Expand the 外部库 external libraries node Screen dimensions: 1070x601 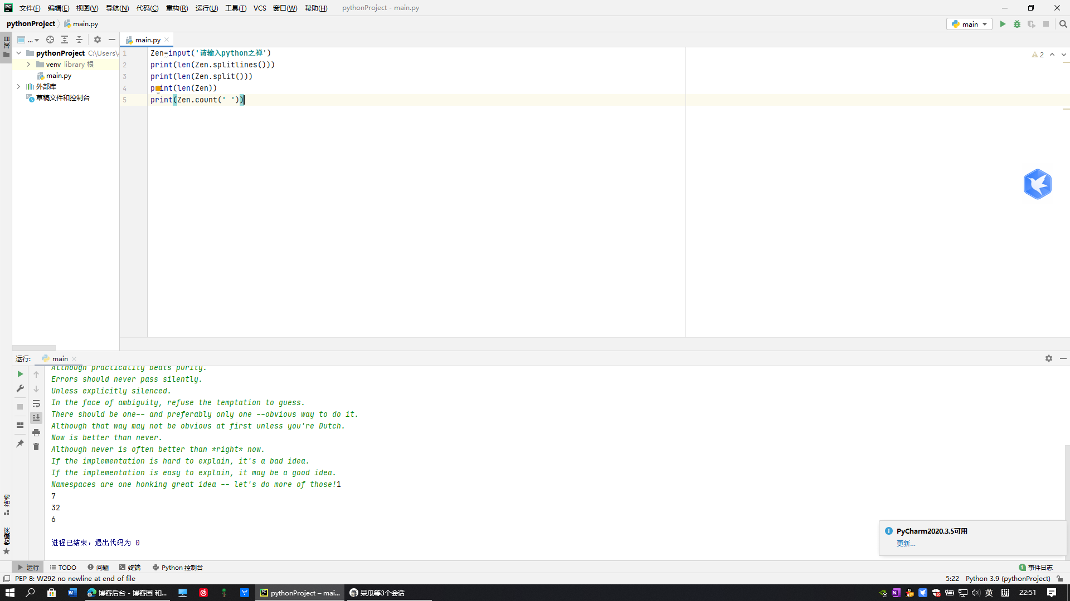[18, 87]
